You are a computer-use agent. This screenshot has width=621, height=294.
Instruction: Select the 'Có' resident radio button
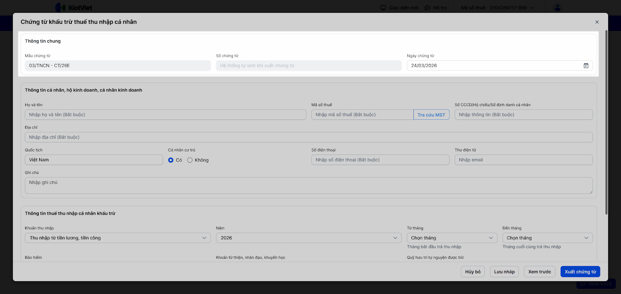(171, 160)
